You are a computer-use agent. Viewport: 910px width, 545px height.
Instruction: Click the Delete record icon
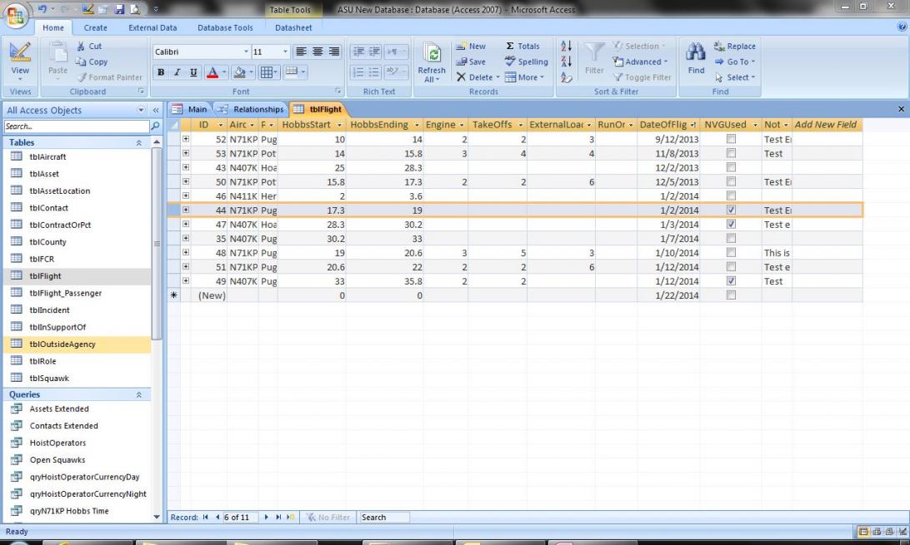(x=475, y=77)
